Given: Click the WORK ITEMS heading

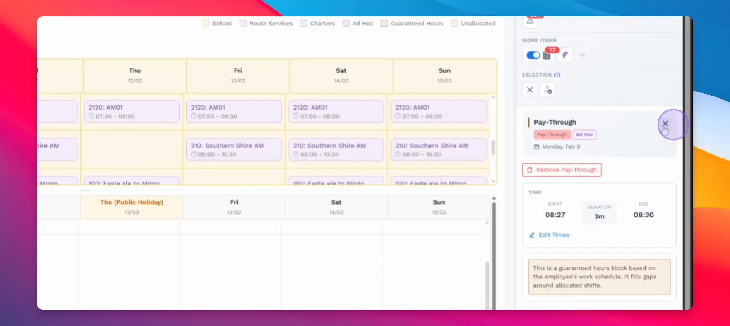Looking at the screenshot, I should [x=539, y=40].
